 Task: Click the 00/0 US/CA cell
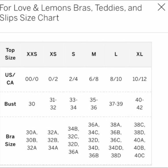click(x=32, y=79)
